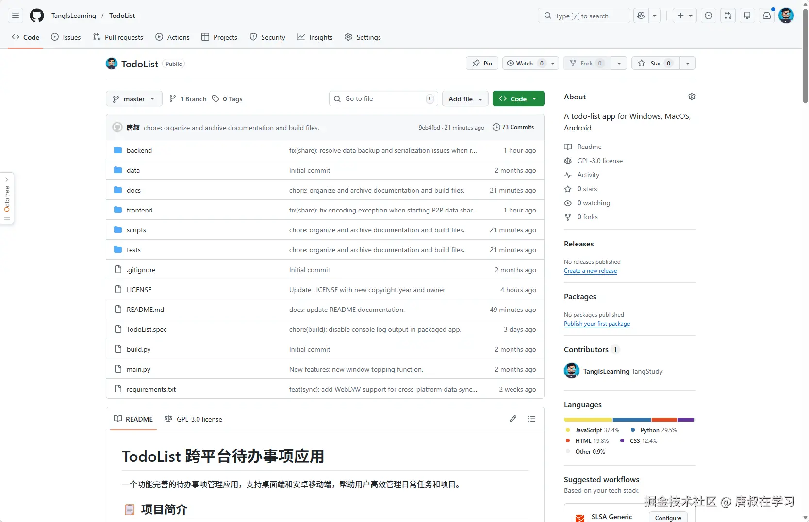Click the bookmark/saved items icon in header
This screenshot has width=809, height=522.
[x=747, y=16]
